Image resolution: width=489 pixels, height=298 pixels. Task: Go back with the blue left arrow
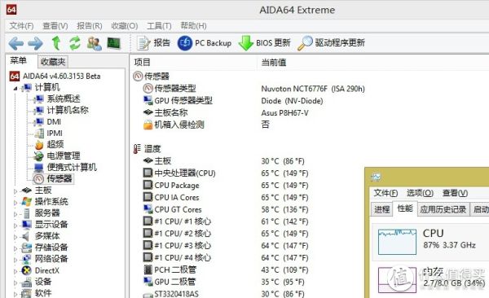point(16,43)
